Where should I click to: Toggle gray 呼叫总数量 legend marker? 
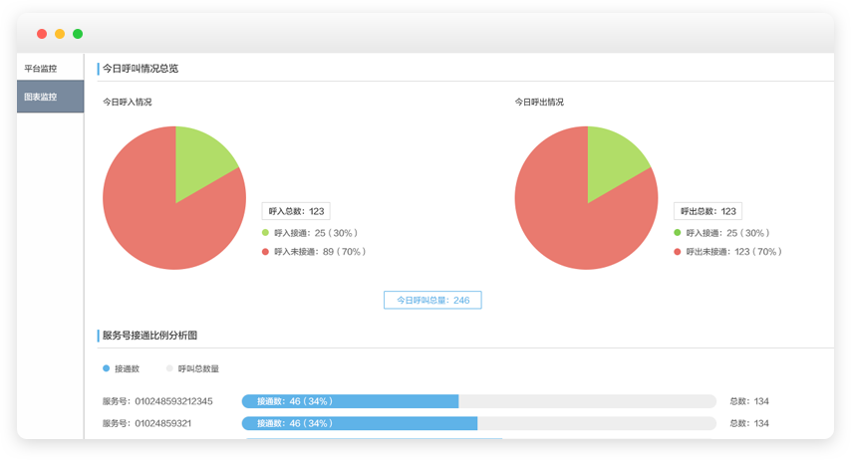coord(170,368)
